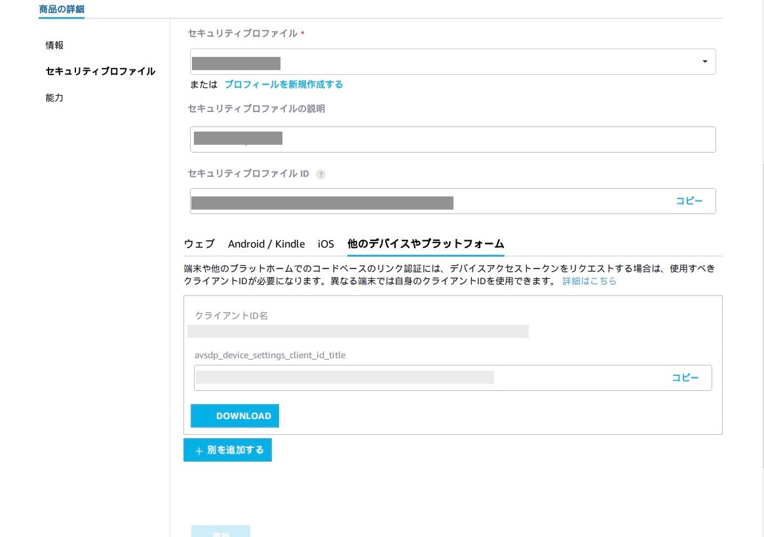Copy the security profile ID
This screenshot has height=537, width=764.
689,201
